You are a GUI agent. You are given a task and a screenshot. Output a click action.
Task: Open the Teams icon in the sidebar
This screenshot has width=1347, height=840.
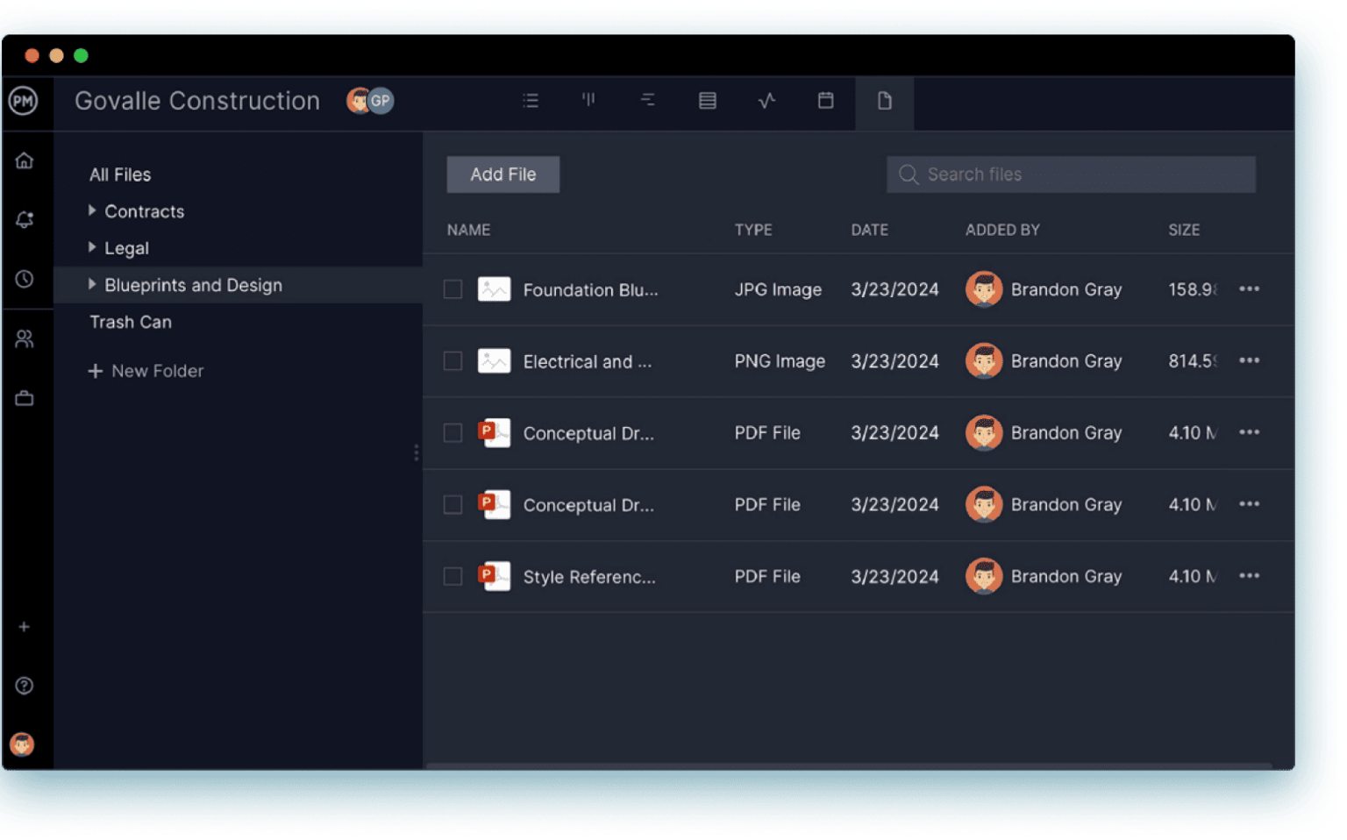(x=25, y=338)
